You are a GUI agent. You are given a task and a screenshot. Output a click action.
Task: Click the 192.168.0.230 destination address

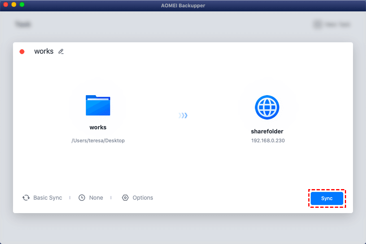[267, 141]
